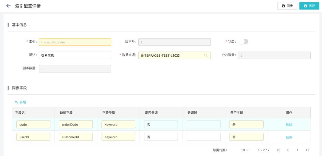Click the 保存 save button
Screen dimensions: 322x156
click(309, 6)
